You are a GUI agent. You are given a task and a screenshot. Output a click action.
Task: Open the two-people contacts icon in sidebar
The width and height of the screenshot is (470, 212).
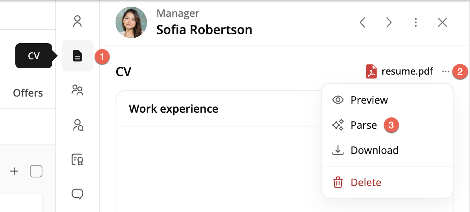tap(77, 90)
